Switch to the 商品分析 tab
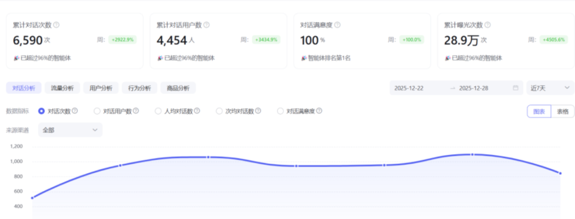Screen dimensions: 575x219 [x=178, y=88]
